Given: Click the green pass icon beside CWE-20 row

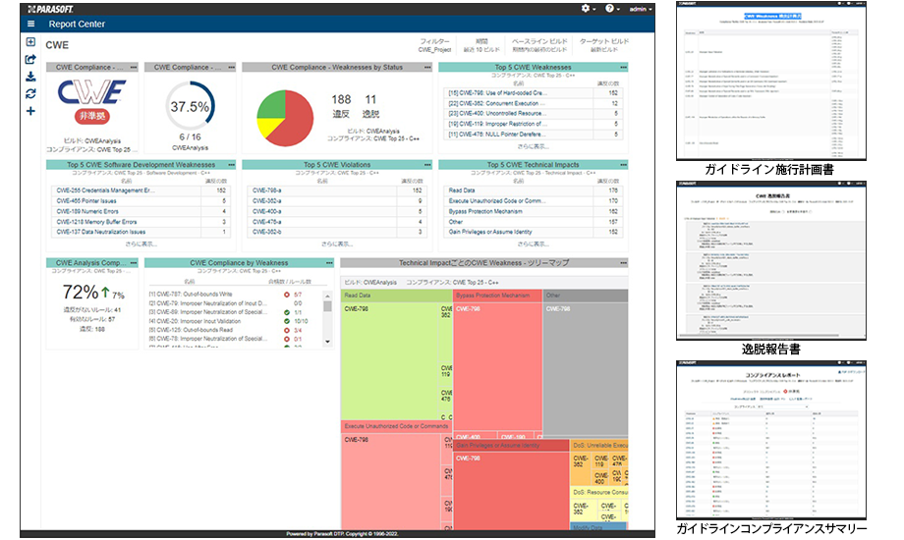Looking at the screenshot, I should point(287,321).
